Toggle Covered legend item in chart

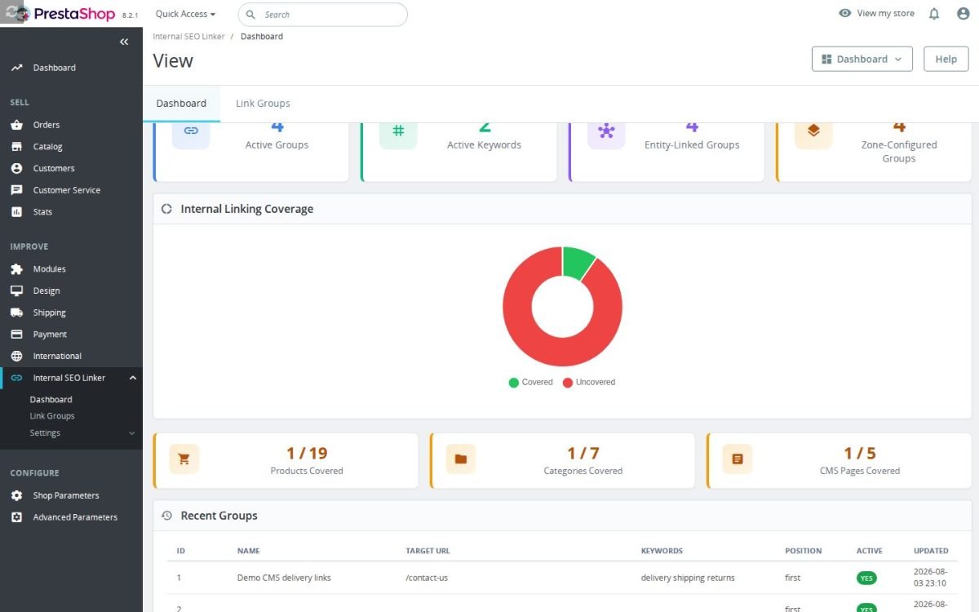(531, 382)
